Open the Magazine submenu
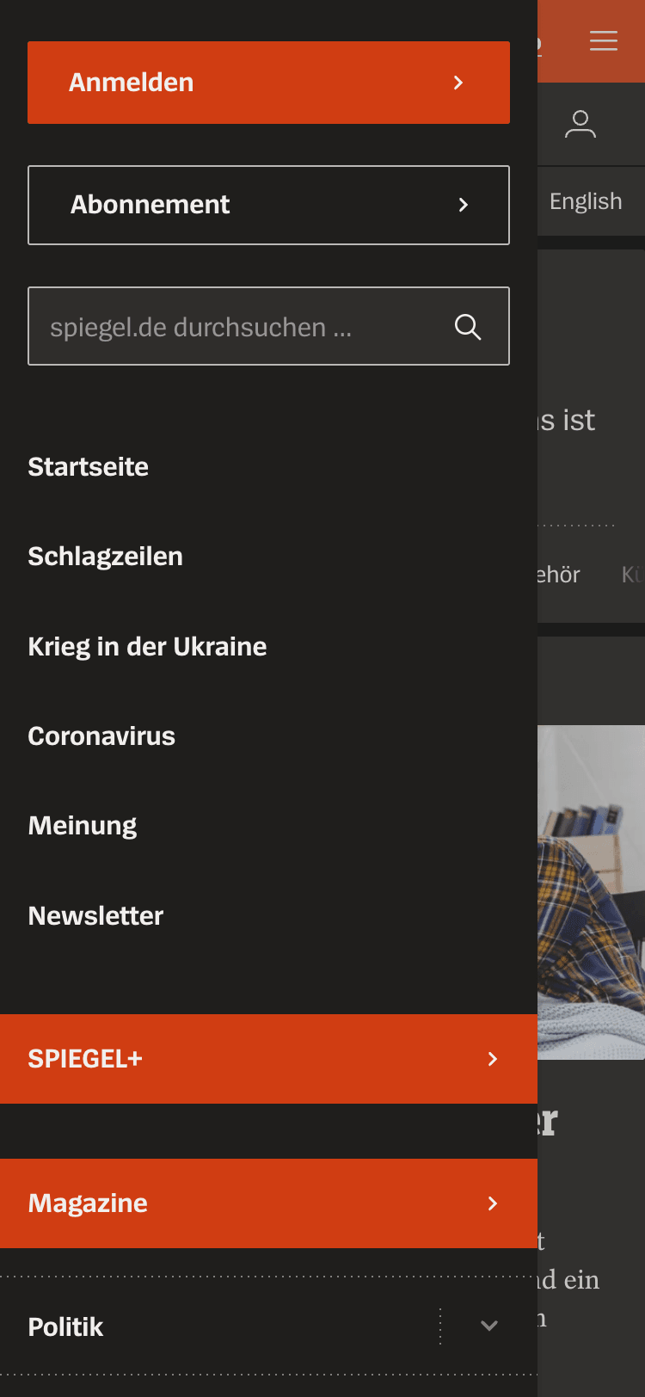Viewport: 645px width, 1397px height. pos(88,1203)
